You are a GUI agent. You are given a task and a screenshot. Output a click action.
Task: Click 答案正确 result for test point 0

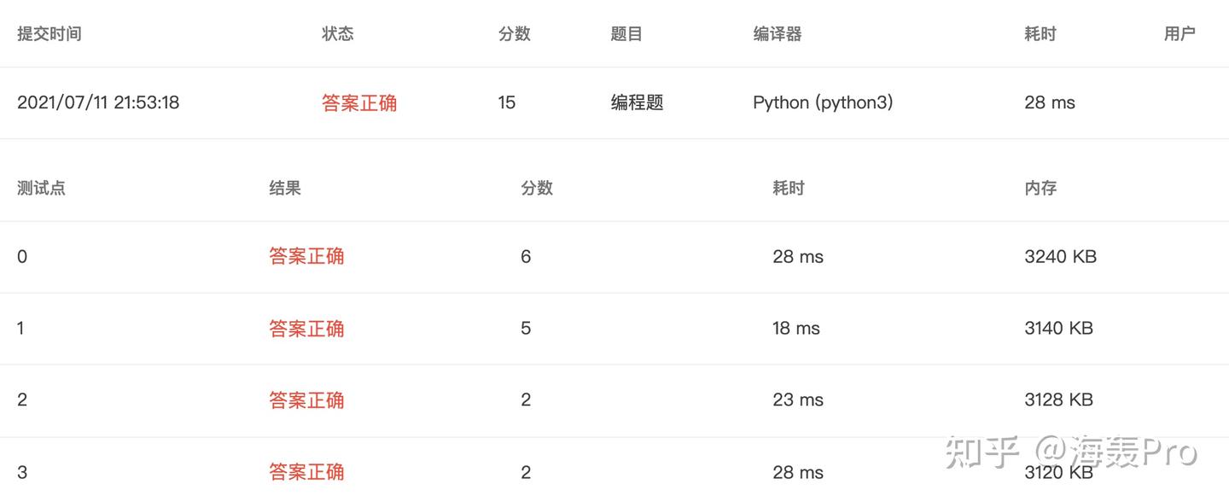(306, 257)
